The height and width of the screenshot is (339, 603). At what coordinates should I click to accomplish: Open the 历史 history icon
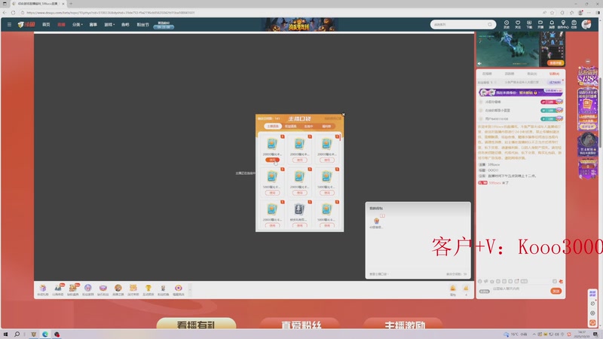tap(507, 24)
